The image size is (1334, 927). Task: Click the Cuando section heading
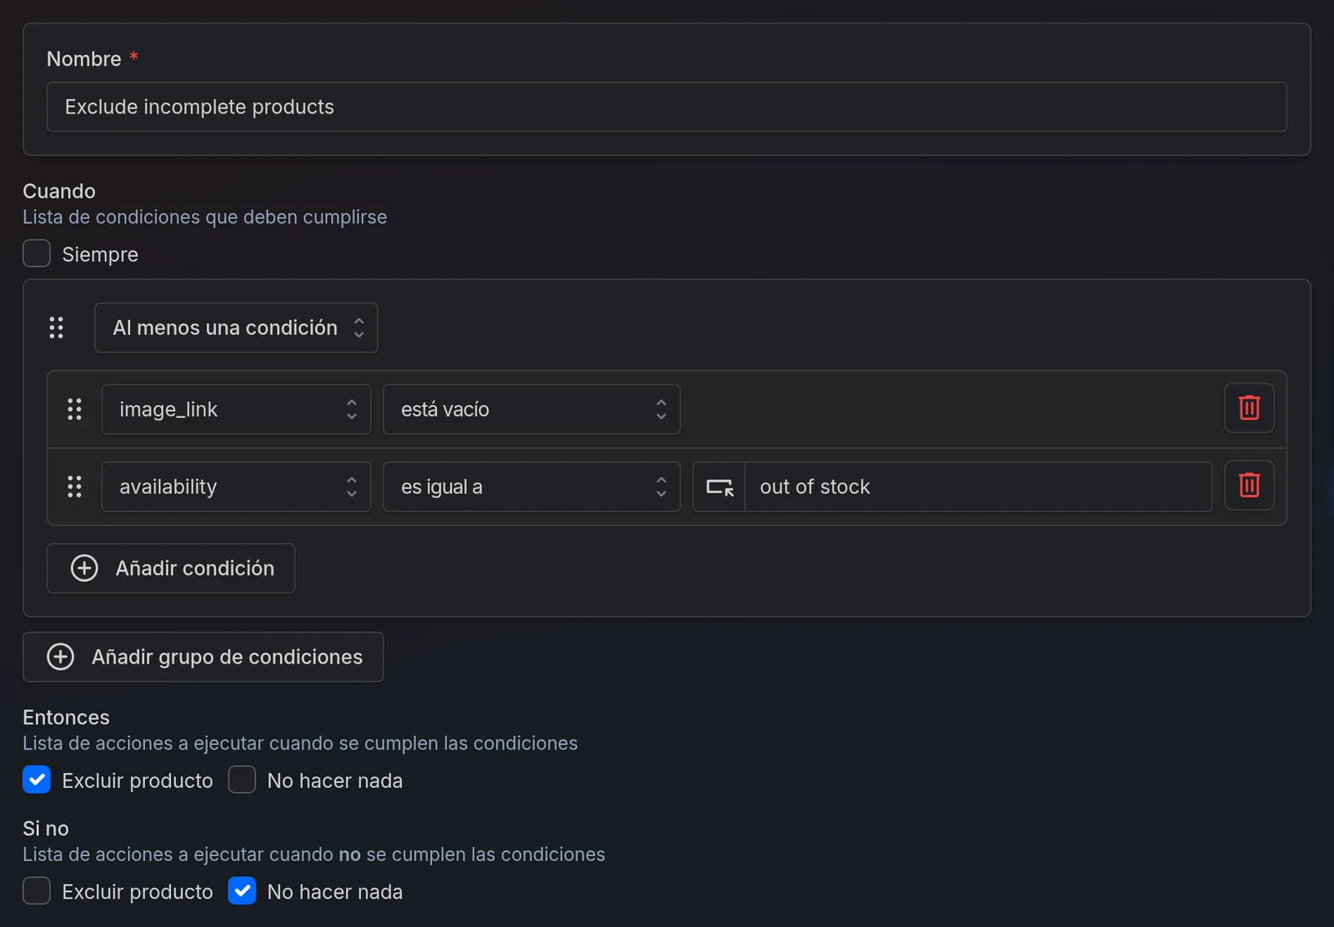coord(59,191)
